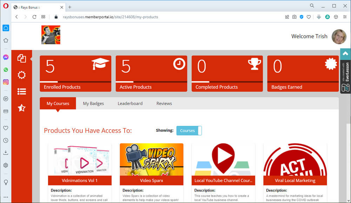
Task: Open WhatsApp in Opera sidebar
Action: pos(6,70)
